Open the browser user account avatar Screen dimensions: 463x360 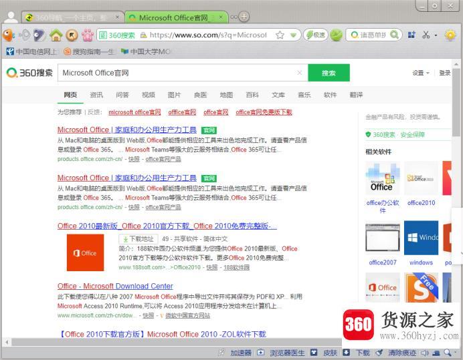click(11, 17)
